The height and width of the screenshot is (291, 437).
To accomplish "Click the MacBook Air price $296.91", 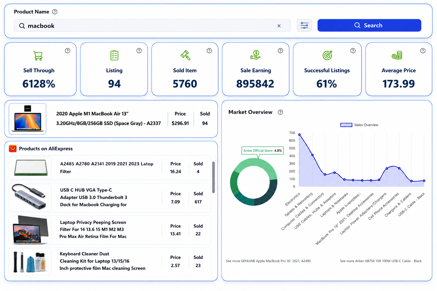I will [180, 123].
